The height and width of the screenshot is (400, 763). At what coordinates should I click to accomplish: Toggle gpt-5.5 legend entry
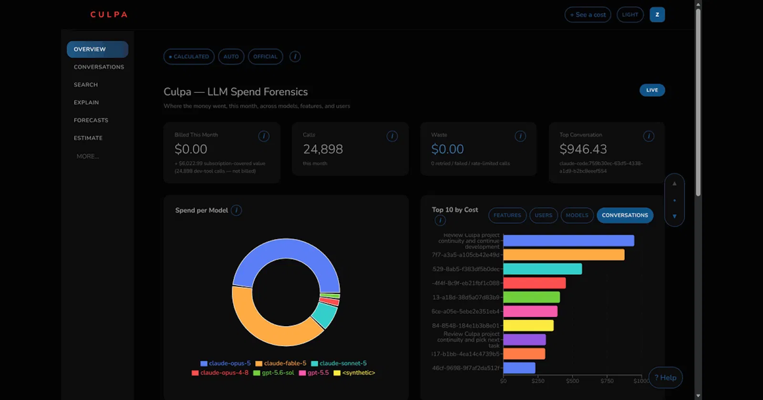point(314,373)
